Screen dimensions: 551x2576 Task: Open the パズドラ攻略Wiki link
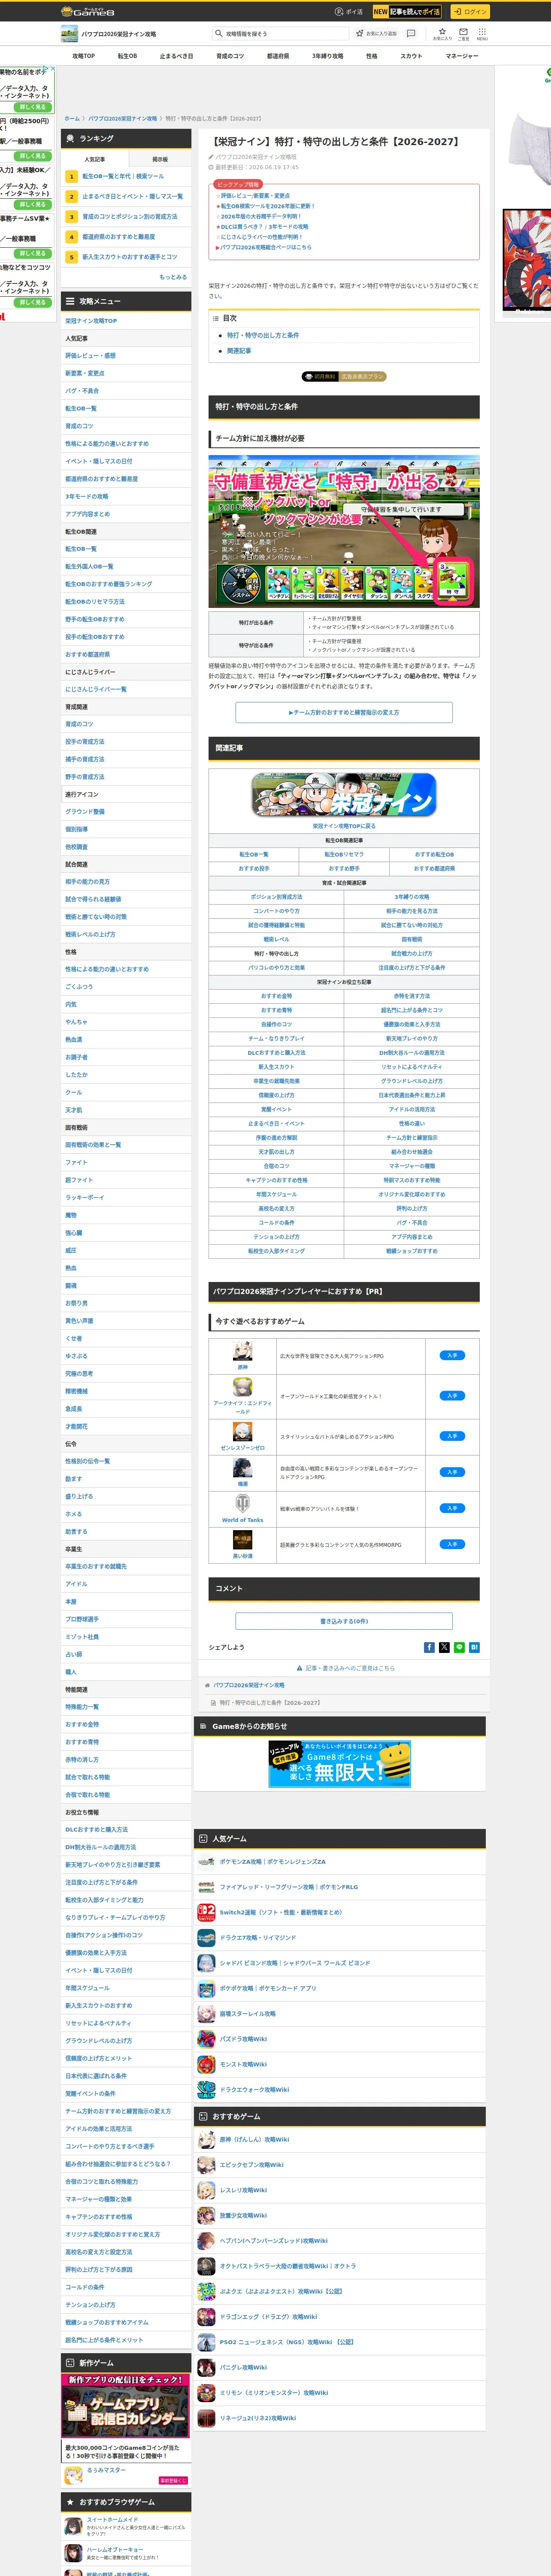[x=243, y=2039]
